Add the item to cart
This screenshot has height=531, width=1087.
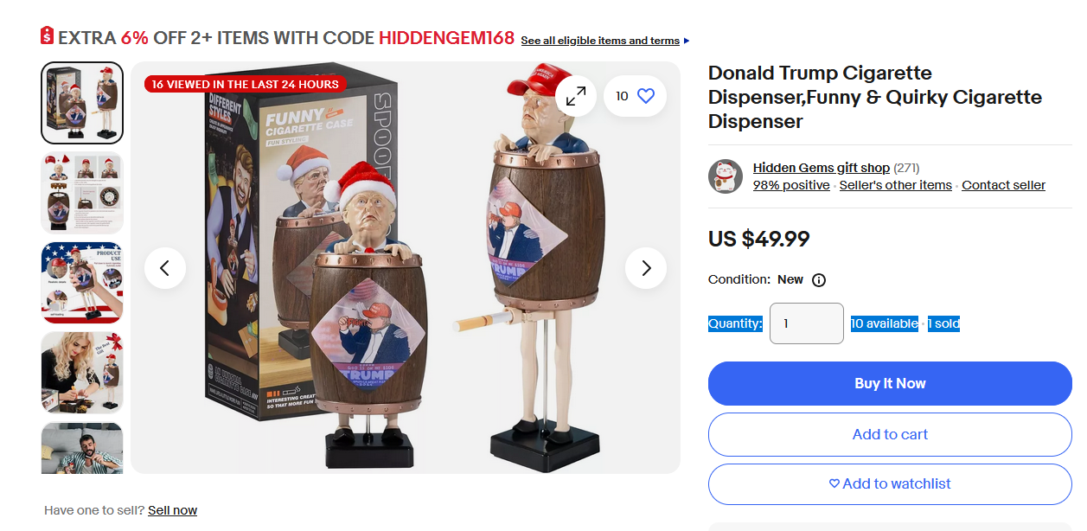tap(890, 434)
